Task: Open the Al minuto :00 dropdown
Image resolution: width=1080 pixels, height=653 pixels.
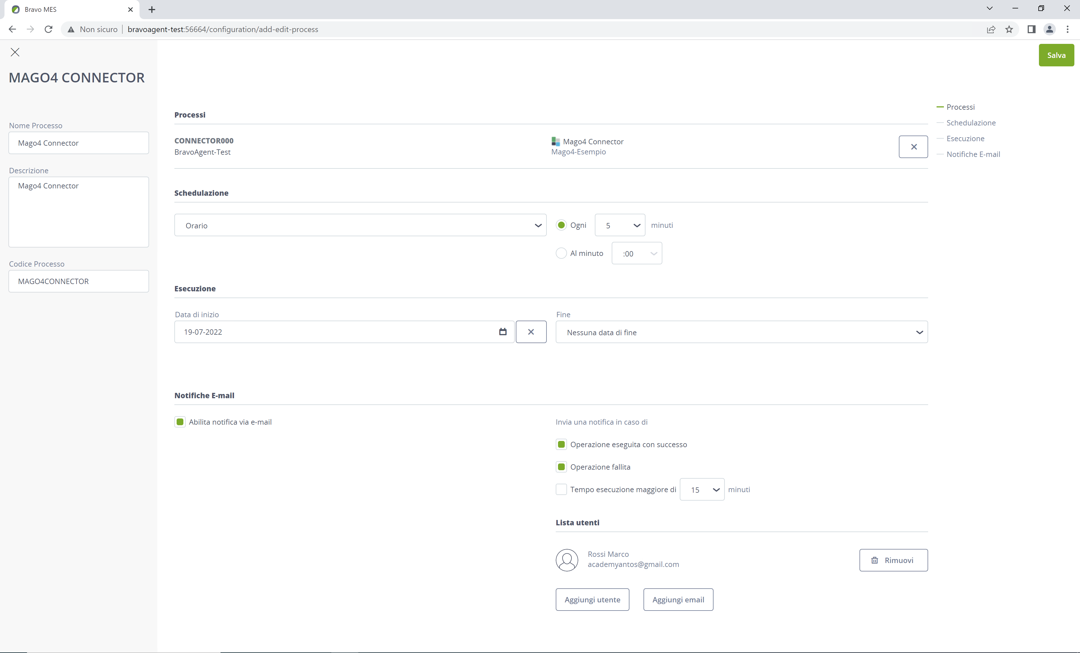Action: (x=636, y=253)
